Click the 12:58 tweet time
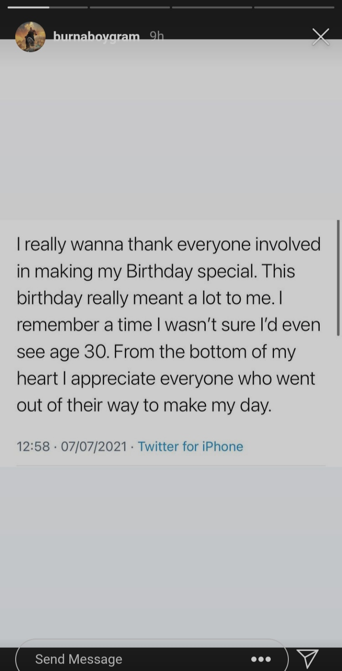 tap(33, 446)
